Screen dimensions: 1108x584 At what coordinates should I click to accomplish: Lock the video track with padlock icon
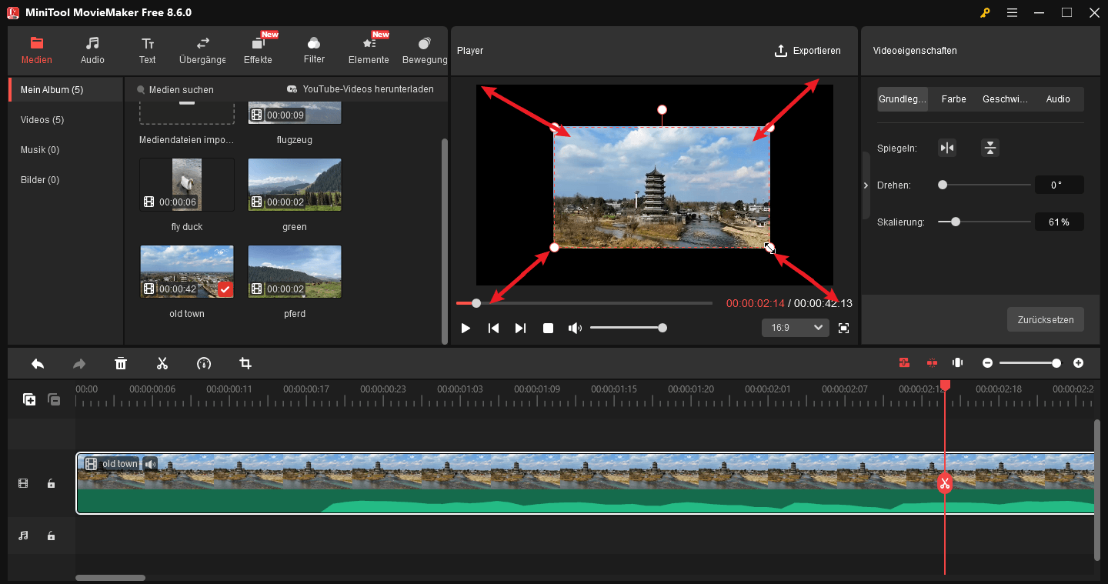tap(51, 483)
